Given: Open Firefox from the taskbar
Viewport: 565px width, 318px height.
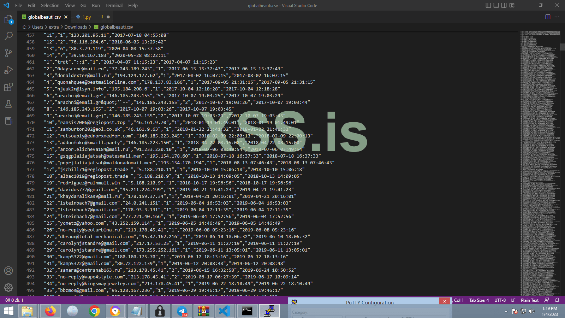Looking at the screenshot, I should (50, 311).
